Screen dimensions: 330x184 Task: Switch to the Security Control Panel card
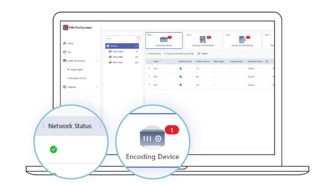click(203, 40)
